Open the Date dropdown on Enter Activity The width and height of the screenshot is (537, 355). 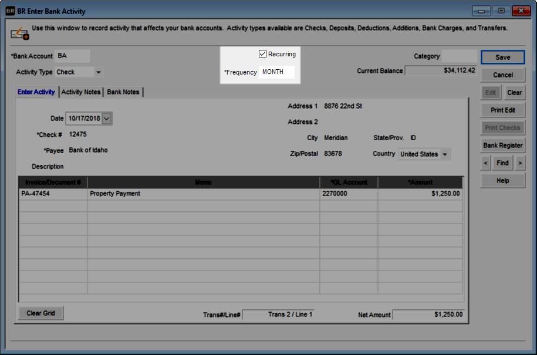click(x=106, y=119)
